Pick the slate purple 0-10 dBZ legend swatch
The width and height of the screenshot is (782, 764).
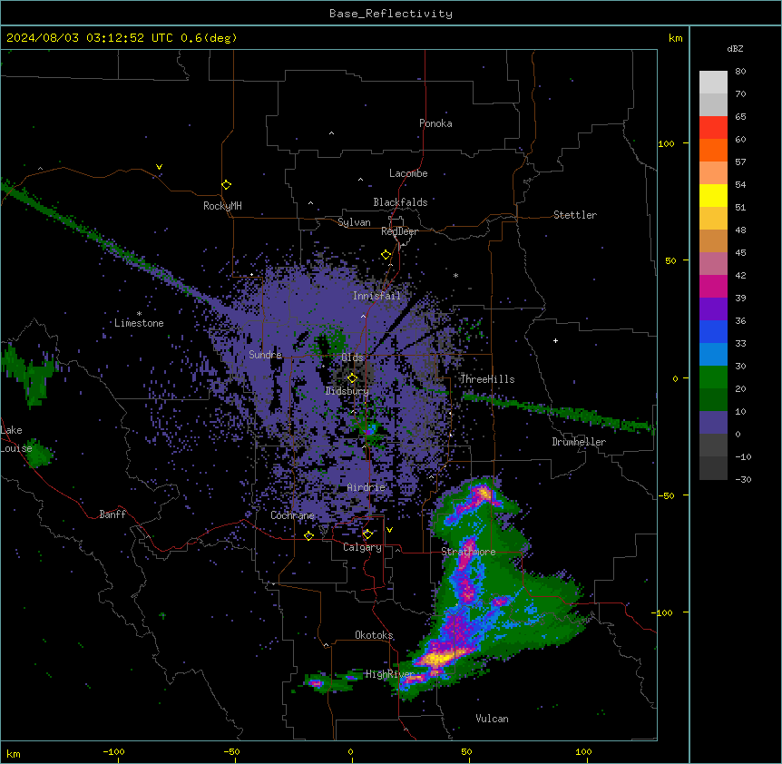click(713, 423)
